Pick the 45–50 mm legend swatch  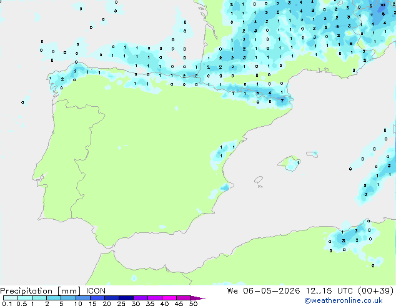(x=184, y=298)
